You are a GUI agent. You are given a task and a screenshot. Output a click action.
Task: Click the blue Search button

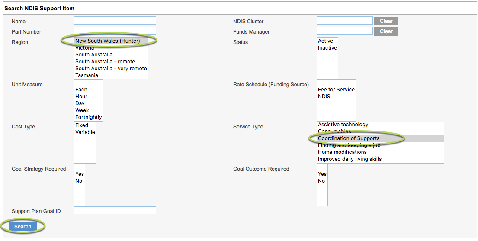tap(22, 226)
